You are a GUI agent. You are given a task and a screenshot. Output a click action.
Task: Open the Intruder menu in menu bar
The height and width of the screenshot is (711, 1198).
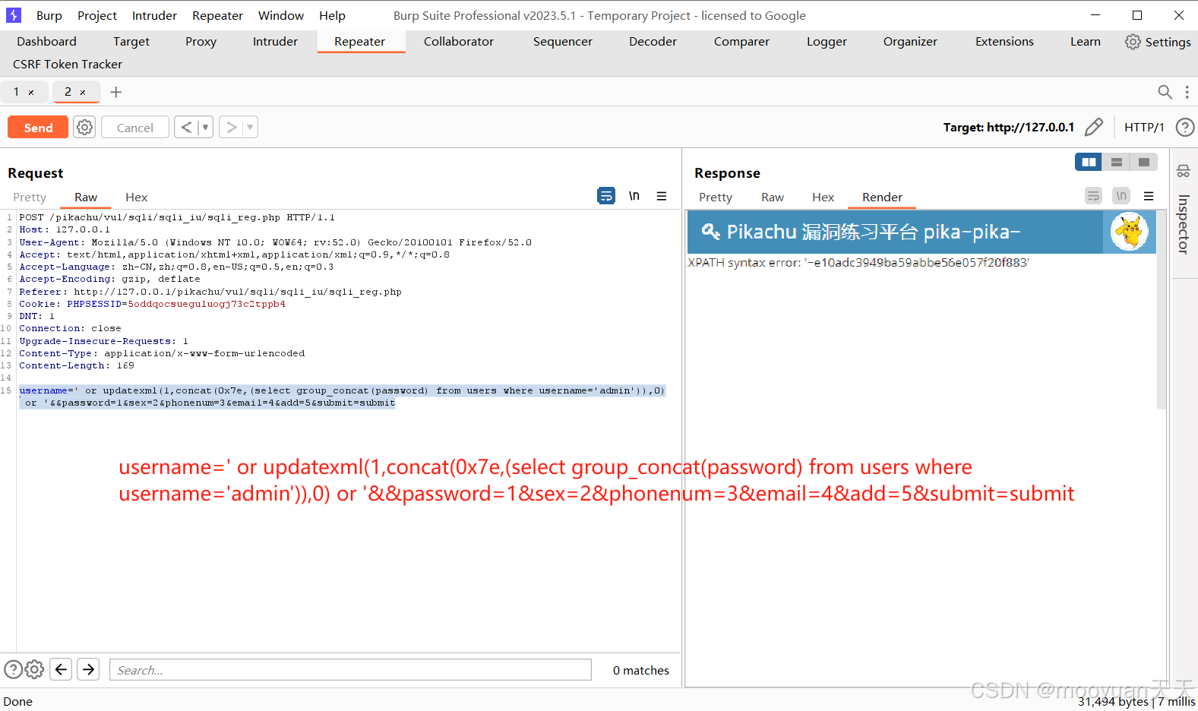[154, 15]
